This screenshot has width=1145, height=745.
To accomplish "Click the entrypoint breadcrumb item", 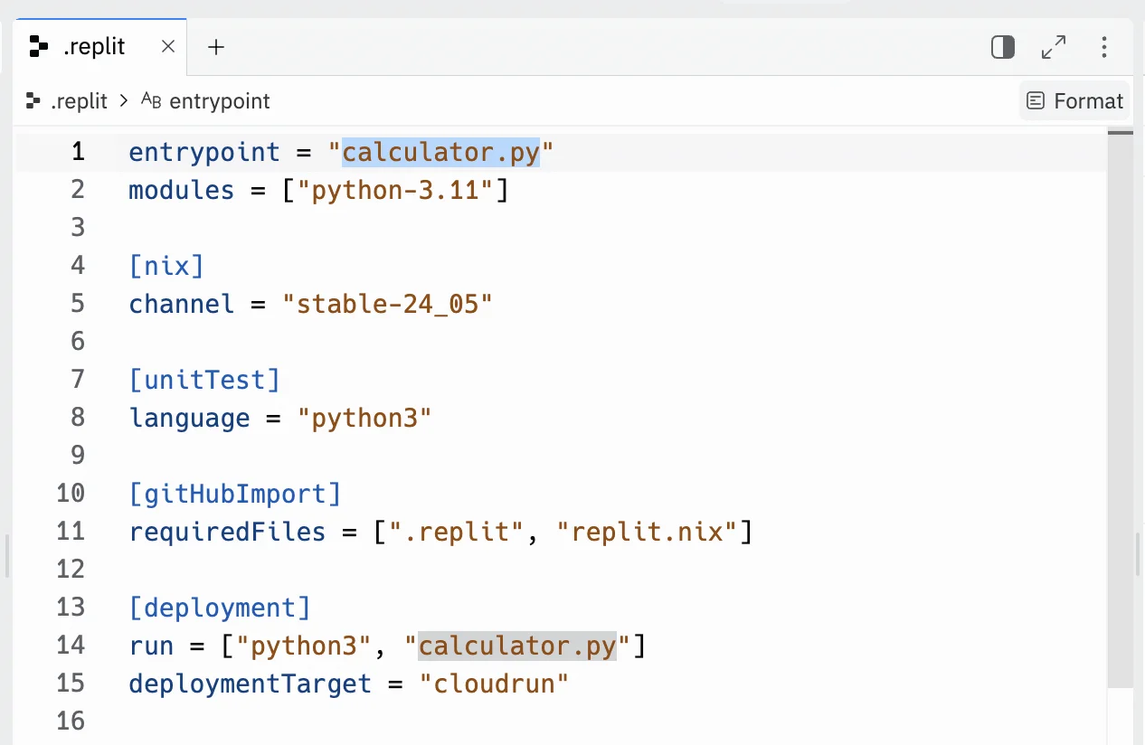I will tap(206, 101).
